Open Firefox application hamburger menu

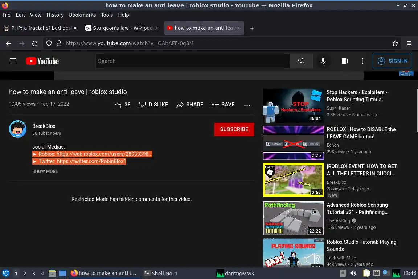coord(409,43)
